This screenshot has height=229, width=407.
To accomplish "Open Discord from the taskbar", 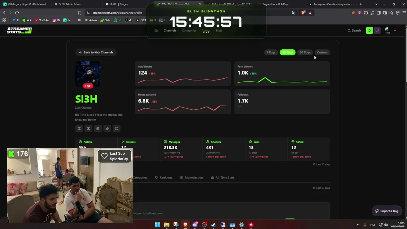I will coord(195,225).
